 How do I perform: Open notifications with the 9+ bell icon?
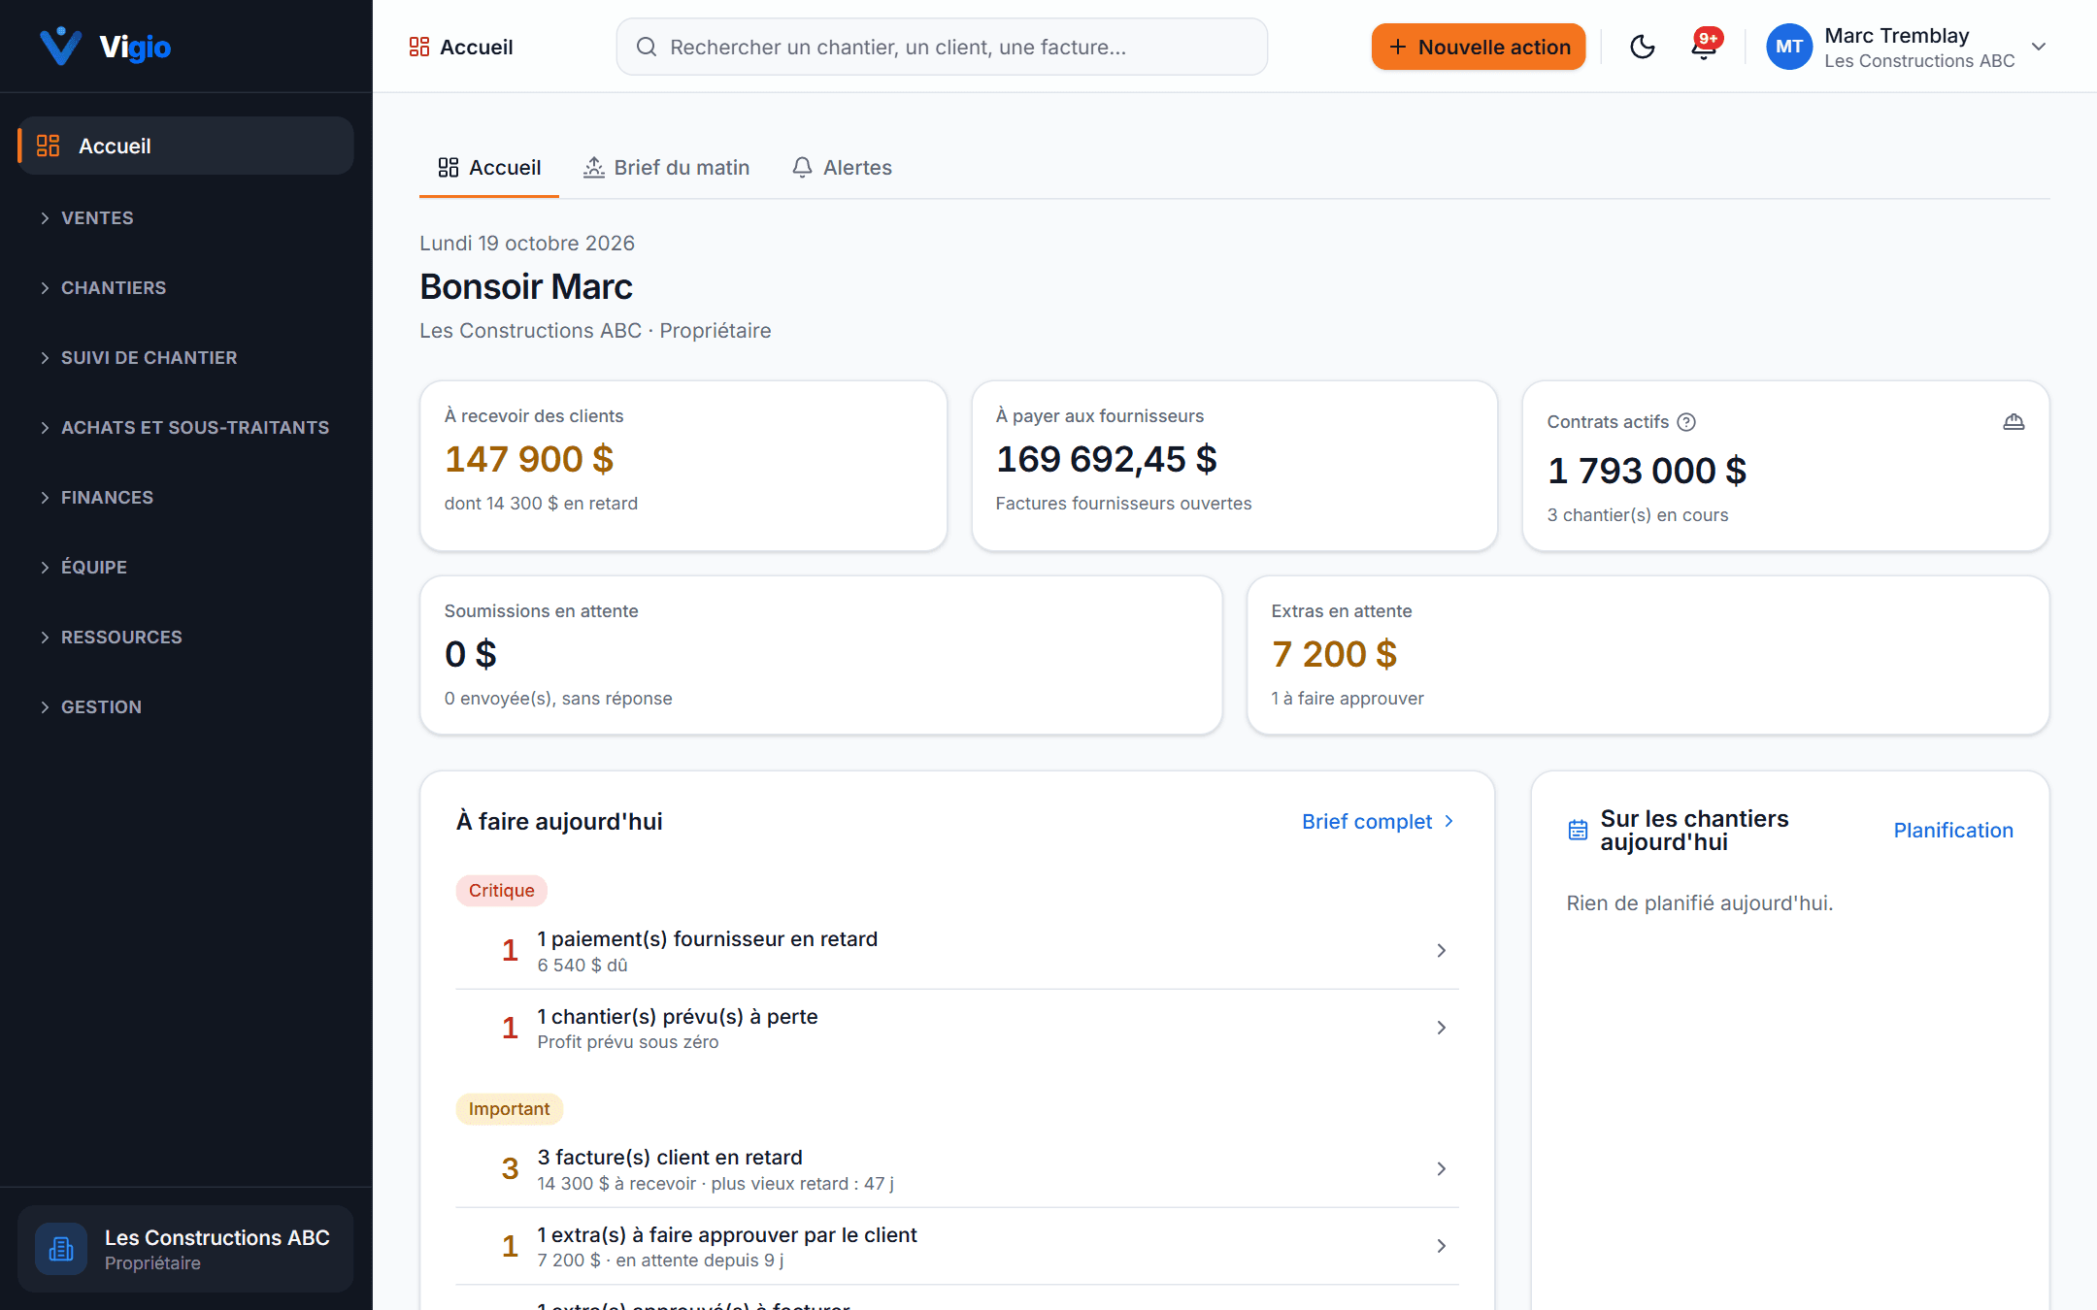point(1704,47)
